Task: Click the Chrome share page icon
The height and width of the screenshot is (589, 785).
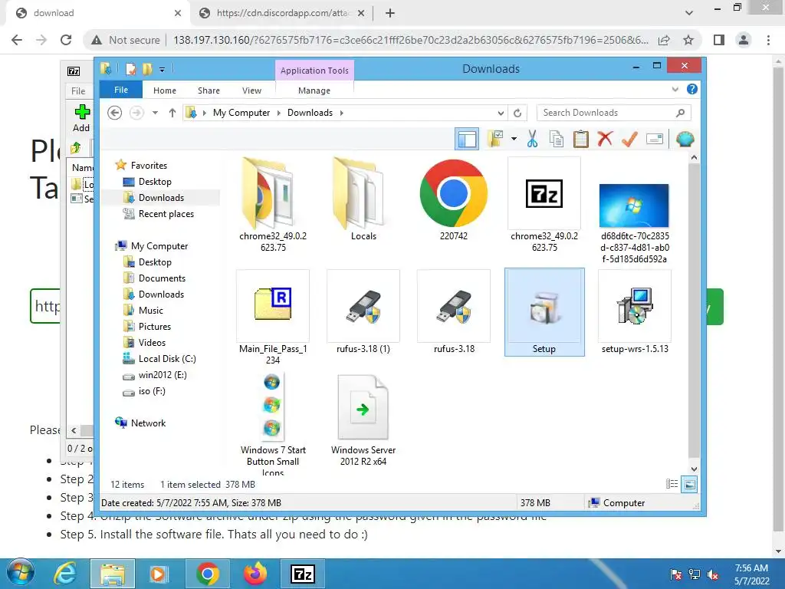Action: (x=664, y=40)
